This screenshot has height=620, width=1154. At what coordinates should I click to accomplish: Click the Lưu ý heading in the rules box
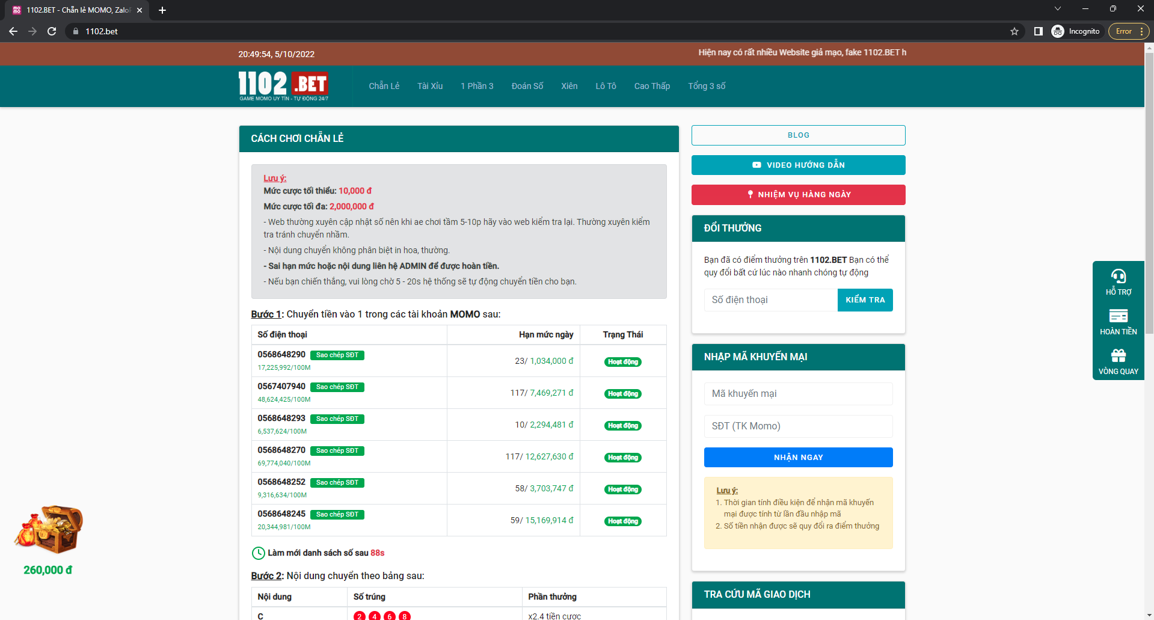(x=275, y=178)
